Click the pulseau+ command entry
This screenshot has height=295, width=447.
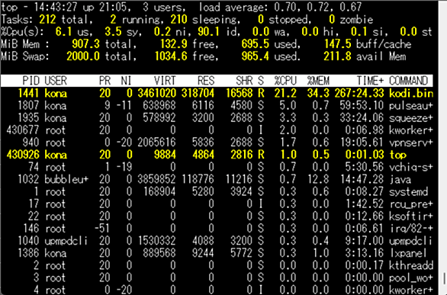point(411,106)
